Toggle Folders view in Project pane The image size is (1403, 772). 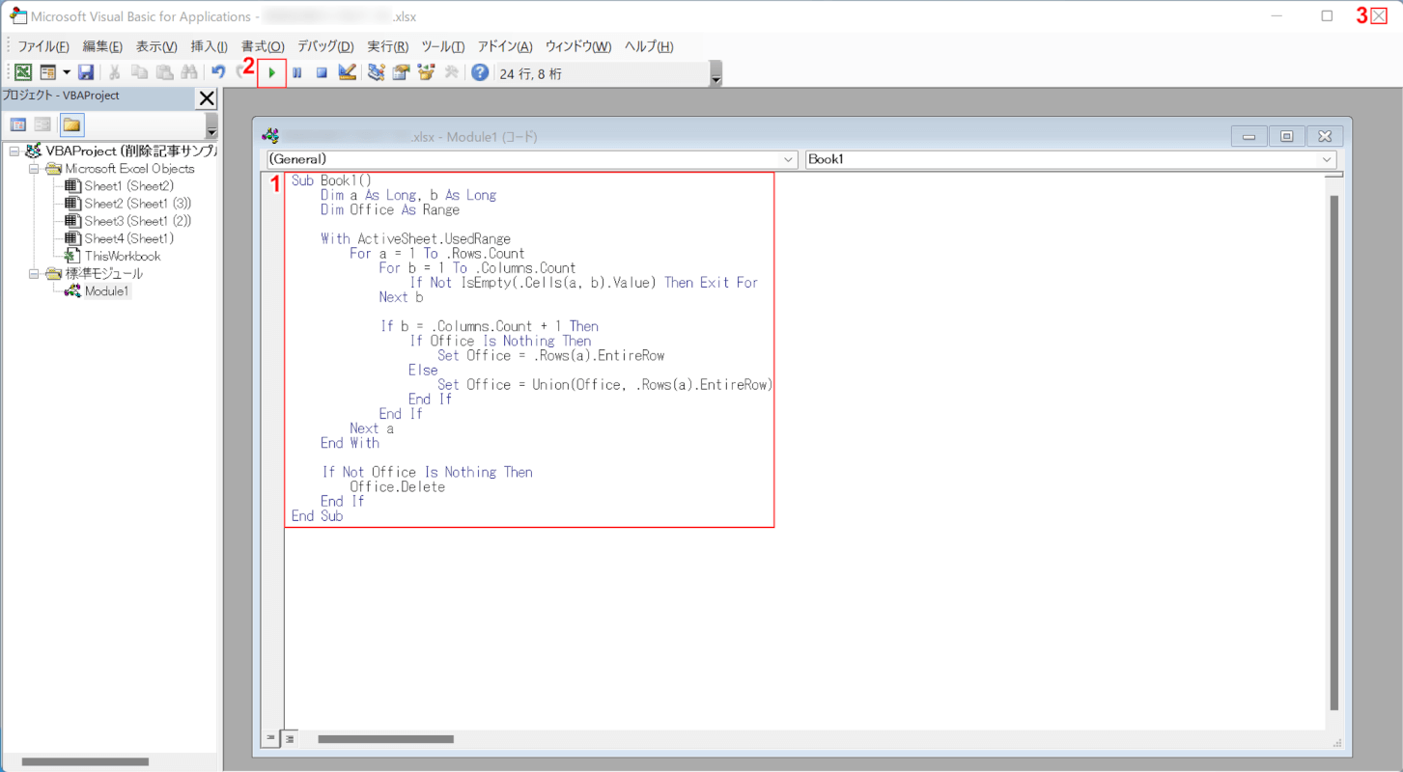71,124
